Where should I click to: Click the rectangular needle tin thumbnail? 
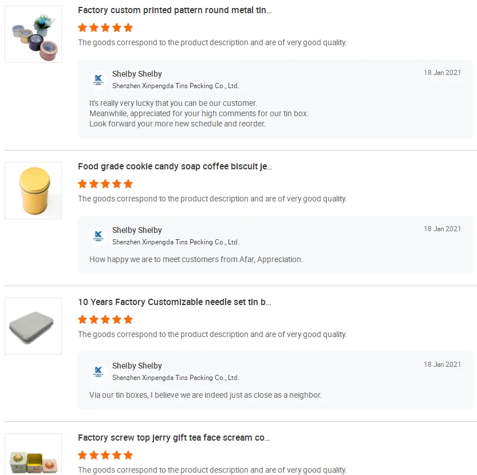tap(33, 326)
